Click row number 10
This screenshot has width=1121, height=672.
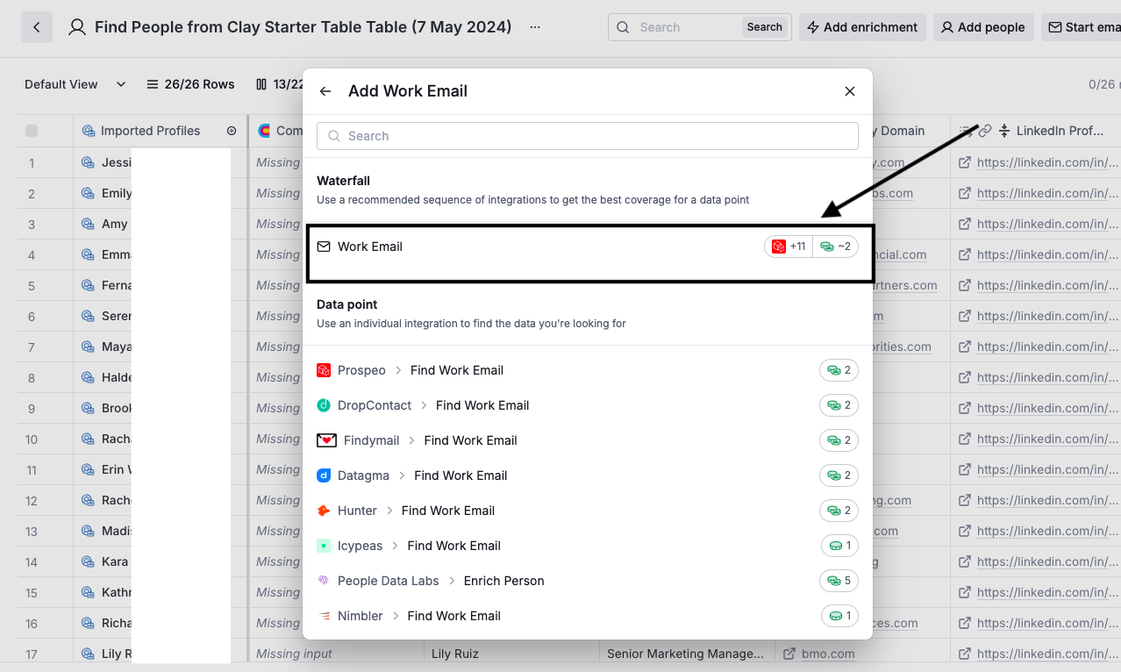pos(32,440)
